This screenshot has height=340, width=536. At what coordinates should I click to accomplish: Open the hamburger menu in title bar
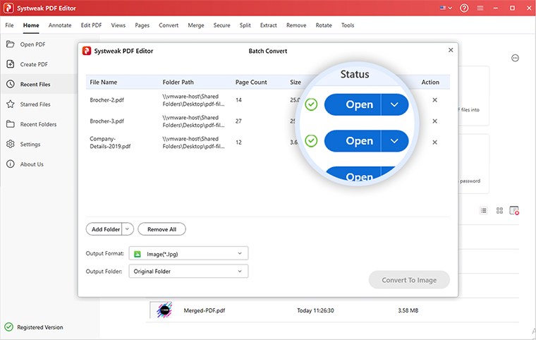(x=480, y=8)
